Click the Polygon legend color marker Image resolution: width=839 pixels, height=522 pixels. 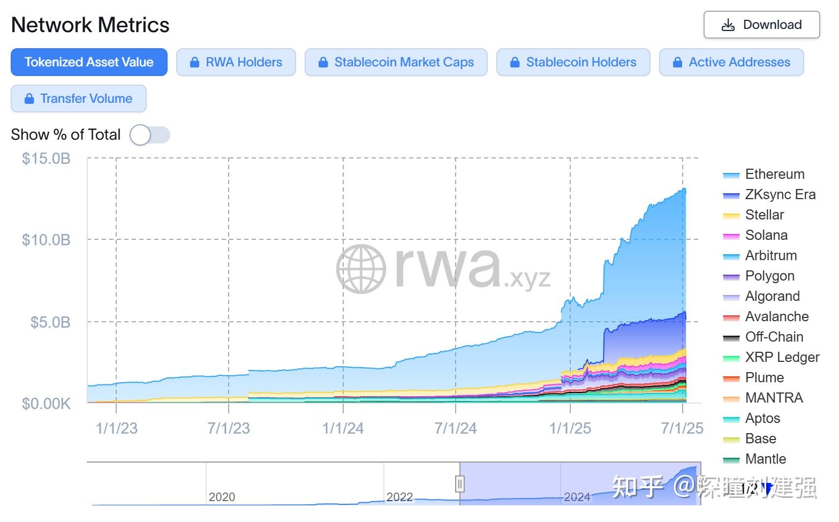[x=731, y=277]
